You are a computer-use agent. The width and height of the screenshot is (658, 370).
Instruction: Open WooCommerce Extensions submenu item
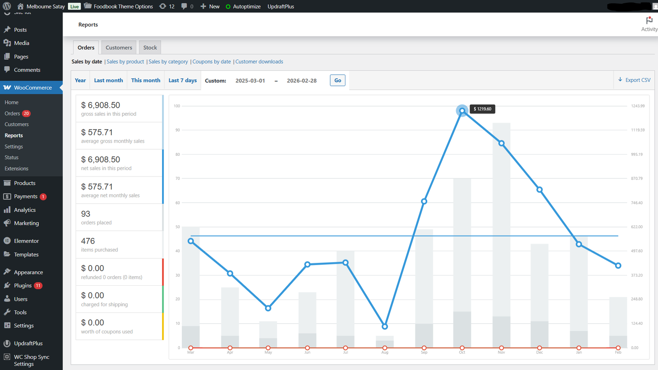point(16,169)
